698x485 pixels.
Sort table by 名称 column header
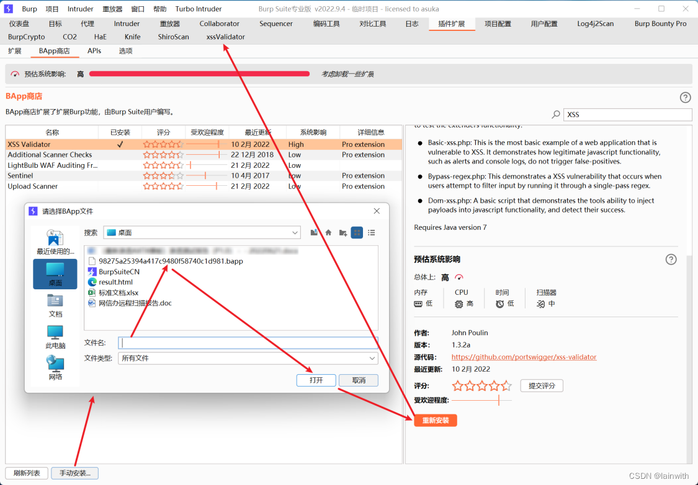pyautogui.click(x=52, y=133)
